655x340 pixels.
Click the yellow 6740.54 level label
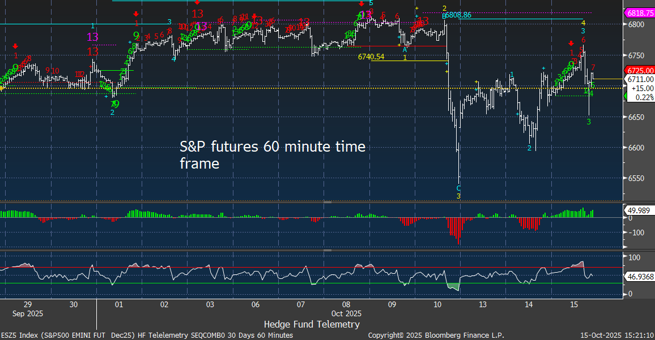pyautogui.click(x=371, y=57)
